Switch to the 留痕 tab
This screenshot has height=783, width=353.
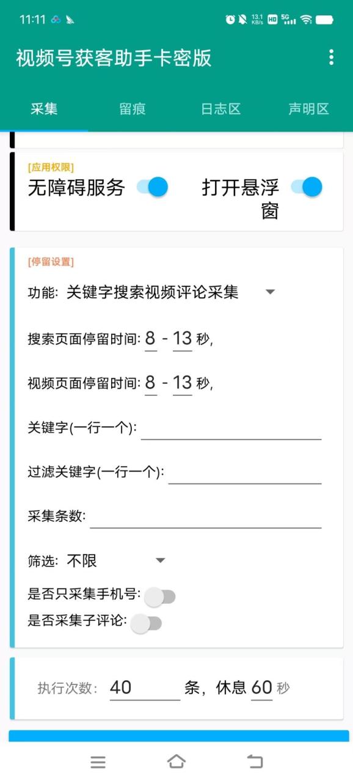tap(133, 109)
